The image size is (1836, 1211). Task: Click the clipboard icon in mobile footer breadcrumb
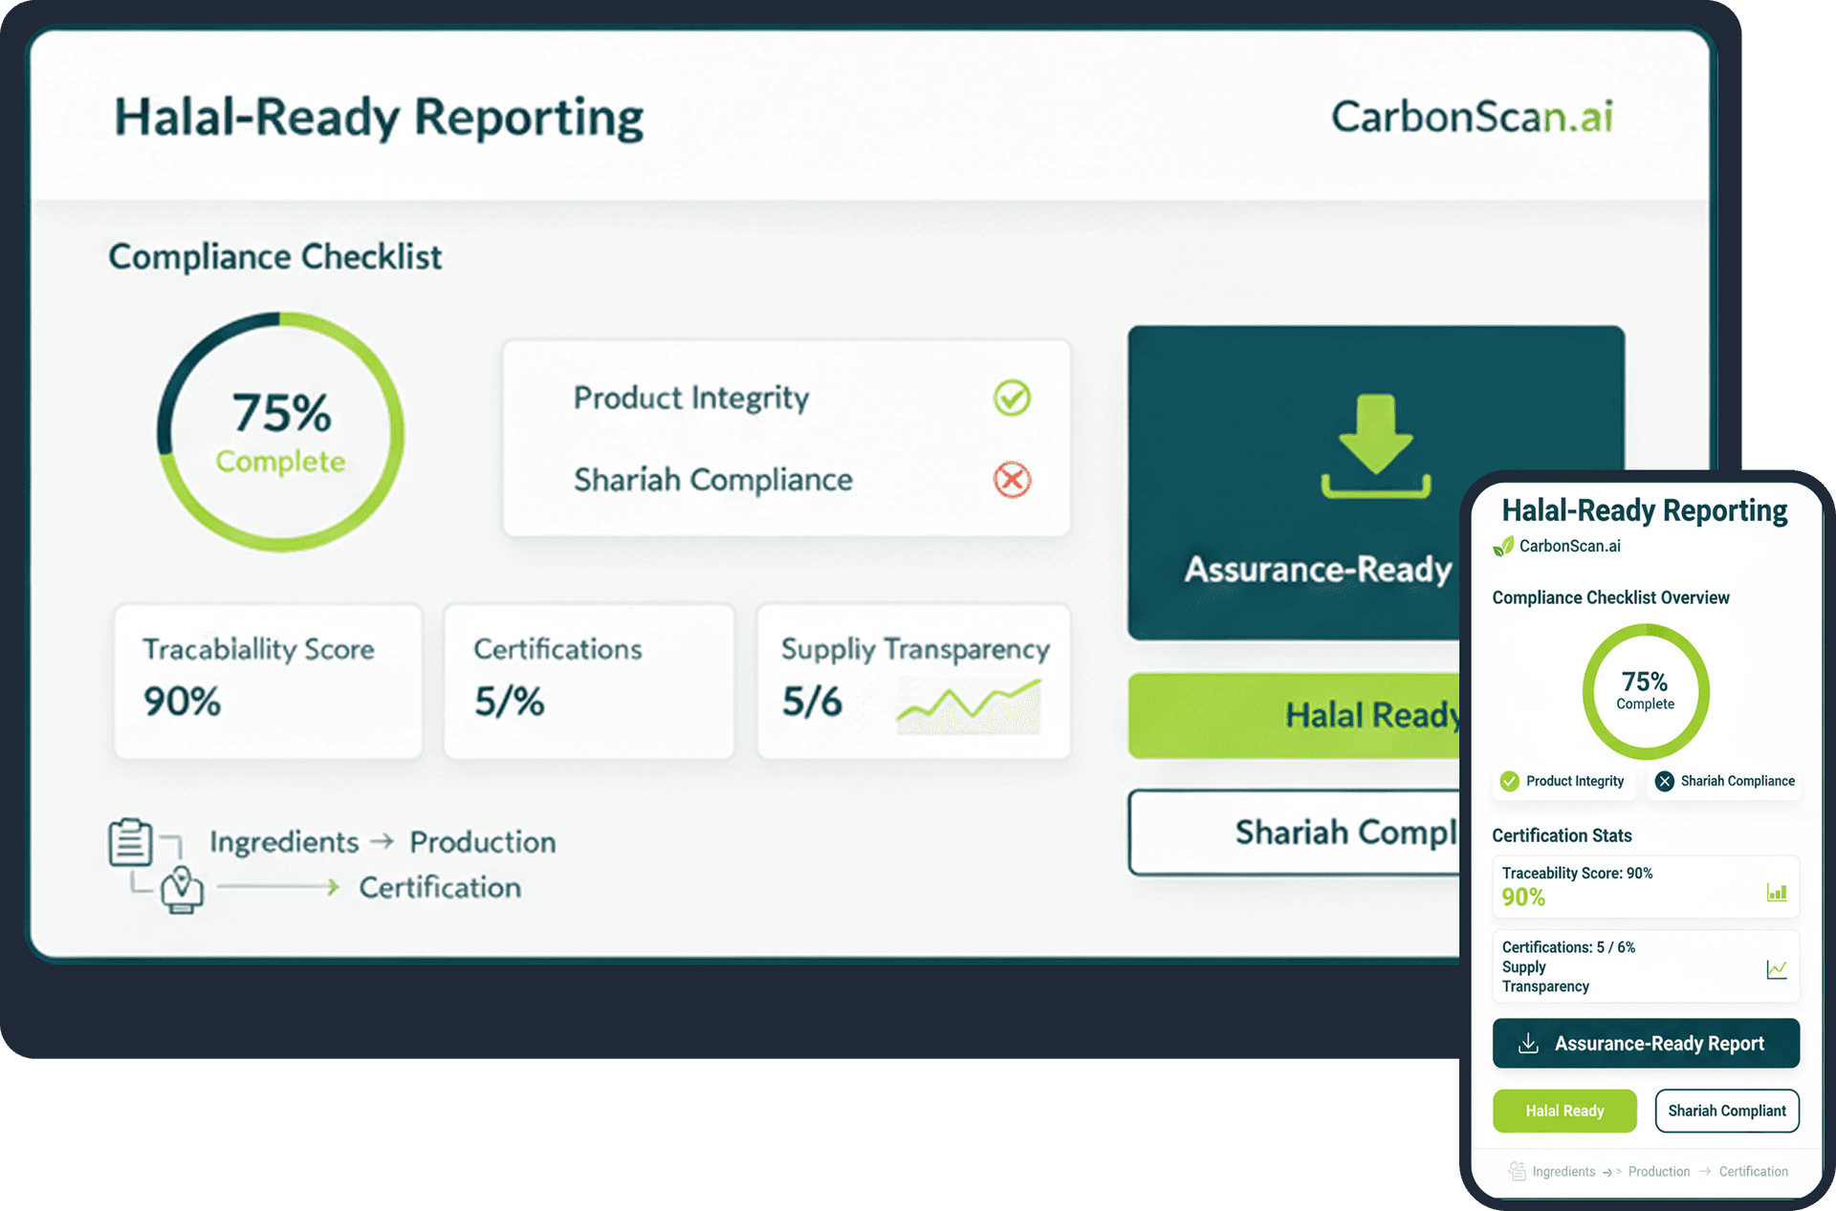[x=1517, y=1170]
